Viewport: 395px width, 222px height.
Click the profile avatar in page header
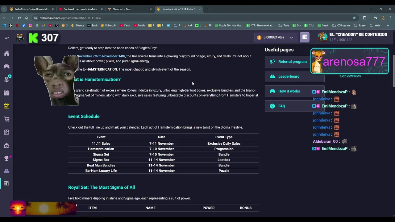tap(322, 37)
